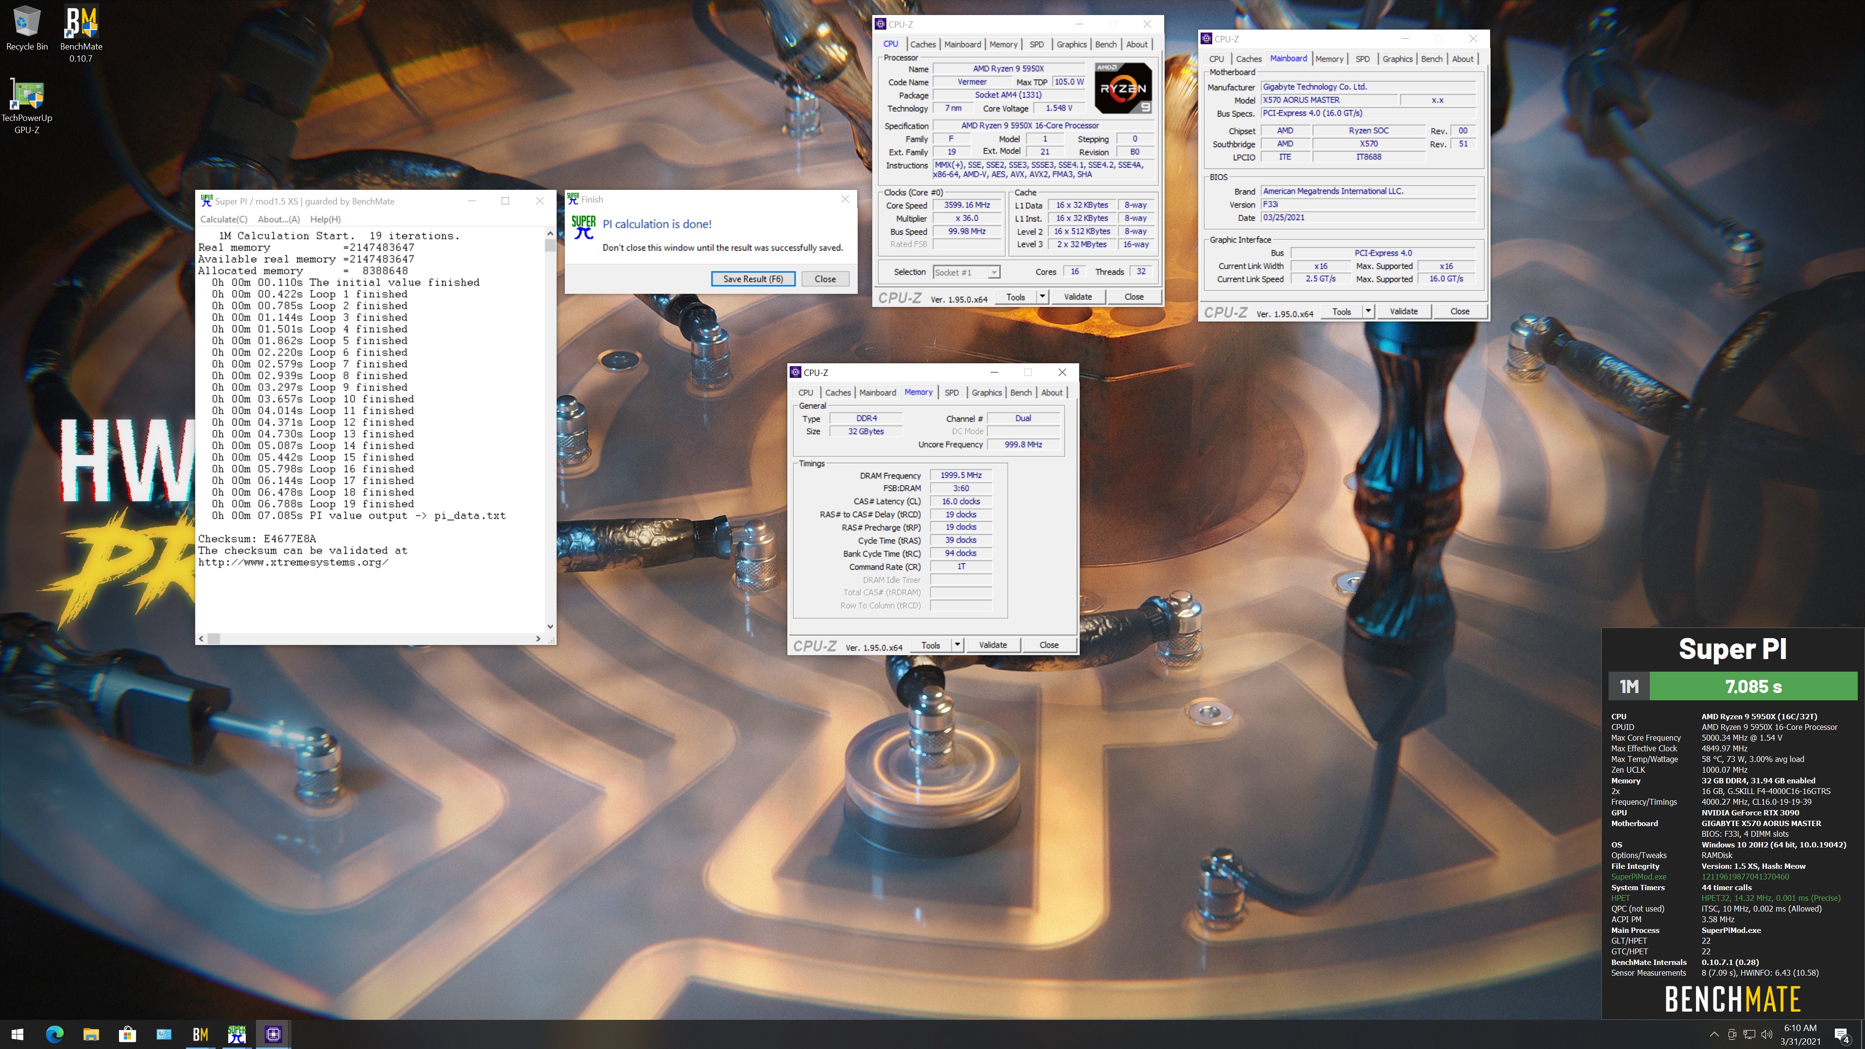1865x1049 pixels.
Task: Click the Checksum: E4677E8A line
Action: [257, 539]
